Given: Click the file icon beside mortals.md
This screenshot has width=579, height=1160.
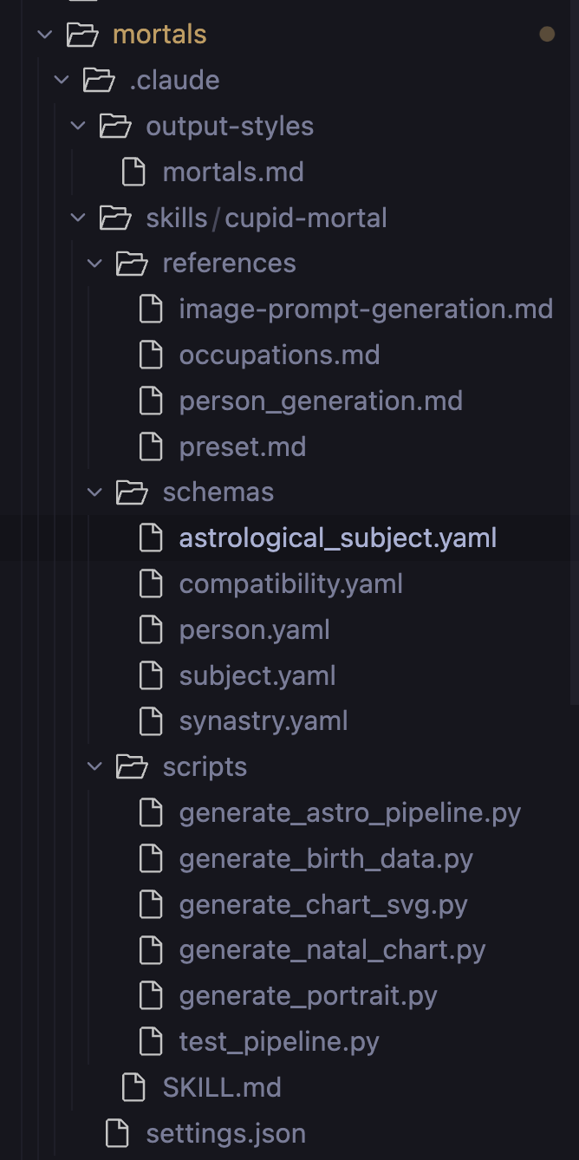Looking at the screenshot, I should (x=133, y=172).
